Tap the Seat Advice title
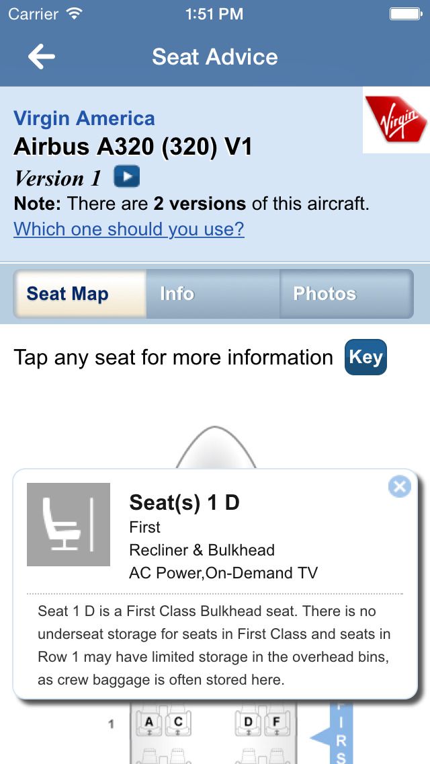This screenshot has height=764, width=430. pos(215,56)
